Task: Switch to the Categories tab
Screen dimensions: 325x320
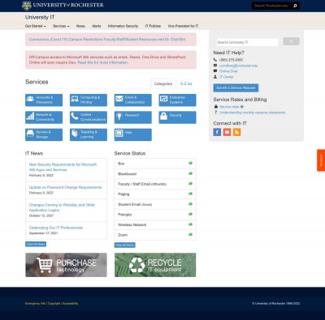Action: [x=163, y=83]
